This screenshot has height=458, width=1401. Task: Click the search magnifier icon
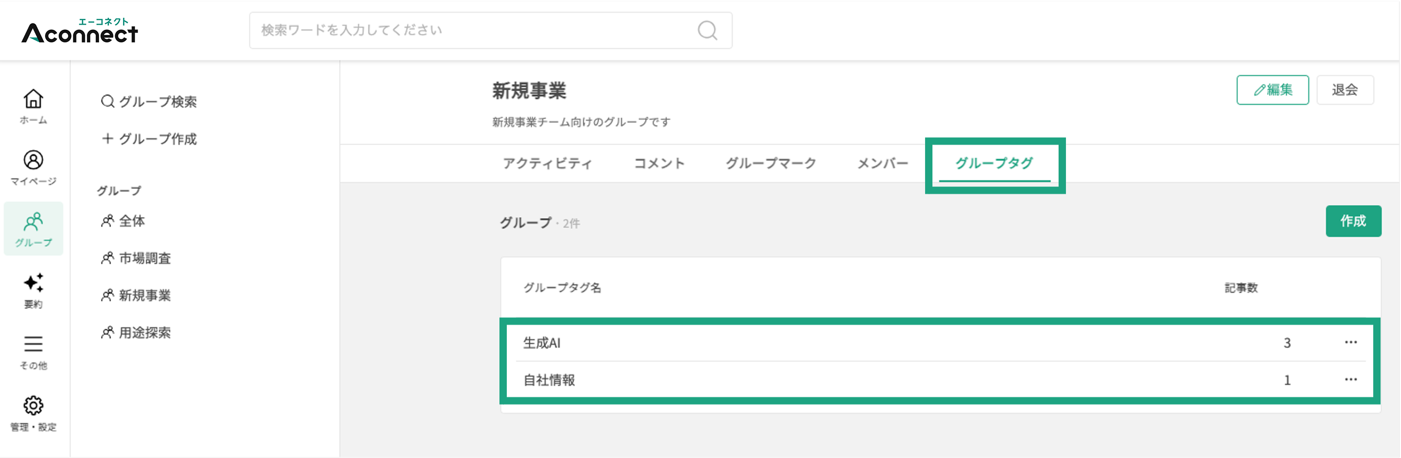point(707,30)
